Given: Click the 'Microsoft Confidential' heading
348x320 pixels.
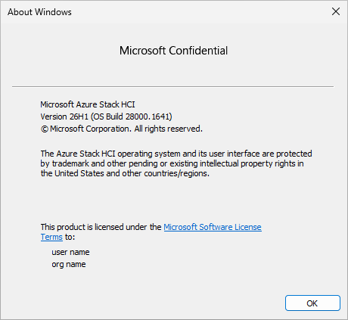Looking at the screenshot, I should coord(173,51).
